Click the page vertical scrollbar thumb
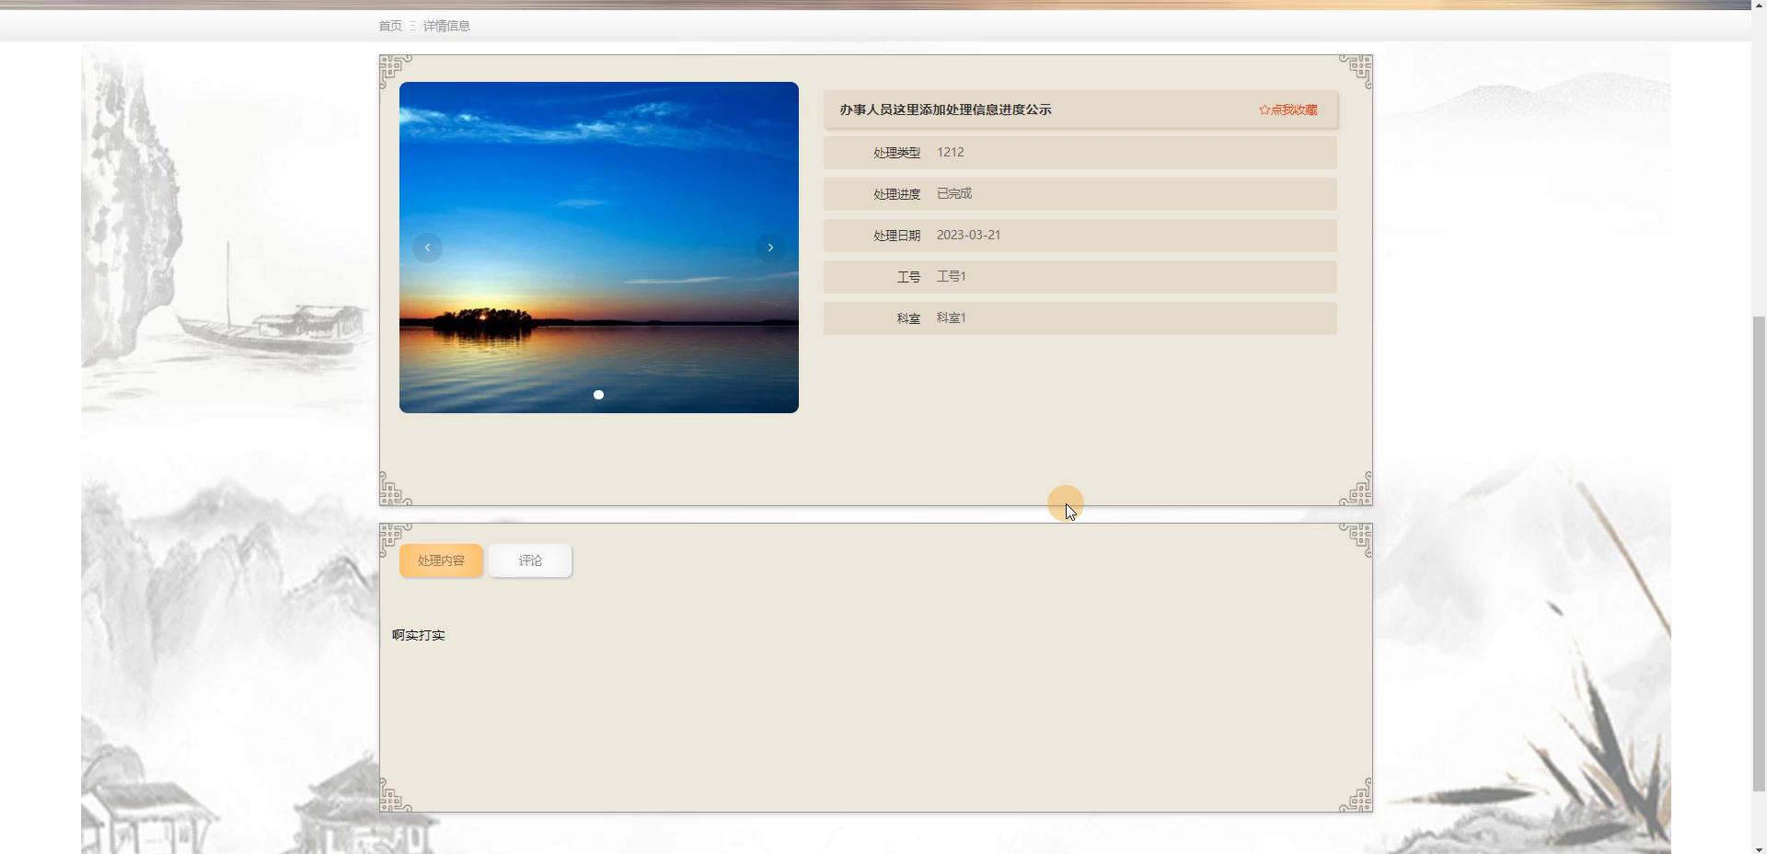The image size is (1767, 854). (1759, 552)
